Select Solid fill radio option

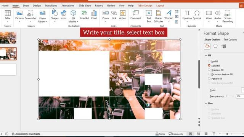[209, 65]
